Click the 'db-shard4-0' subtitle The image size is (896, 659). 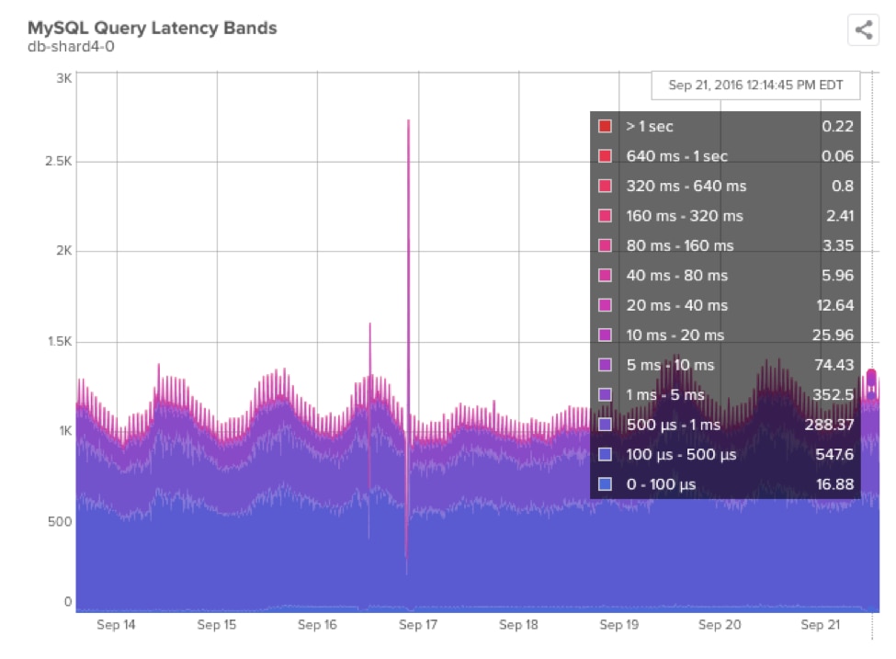point(71,47)
